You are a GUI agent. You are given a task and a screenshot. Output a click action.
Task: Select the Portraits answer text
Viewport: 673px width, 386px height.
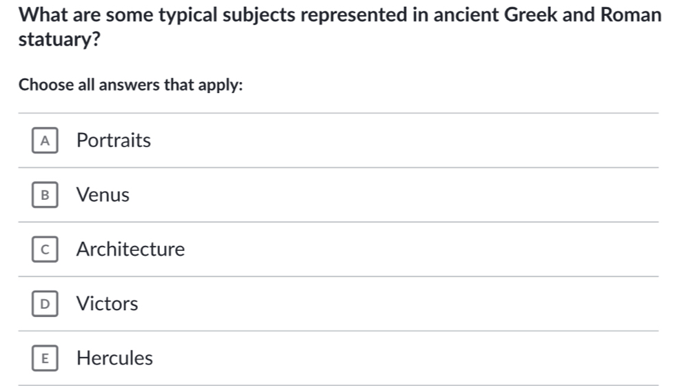pos(114,141)
